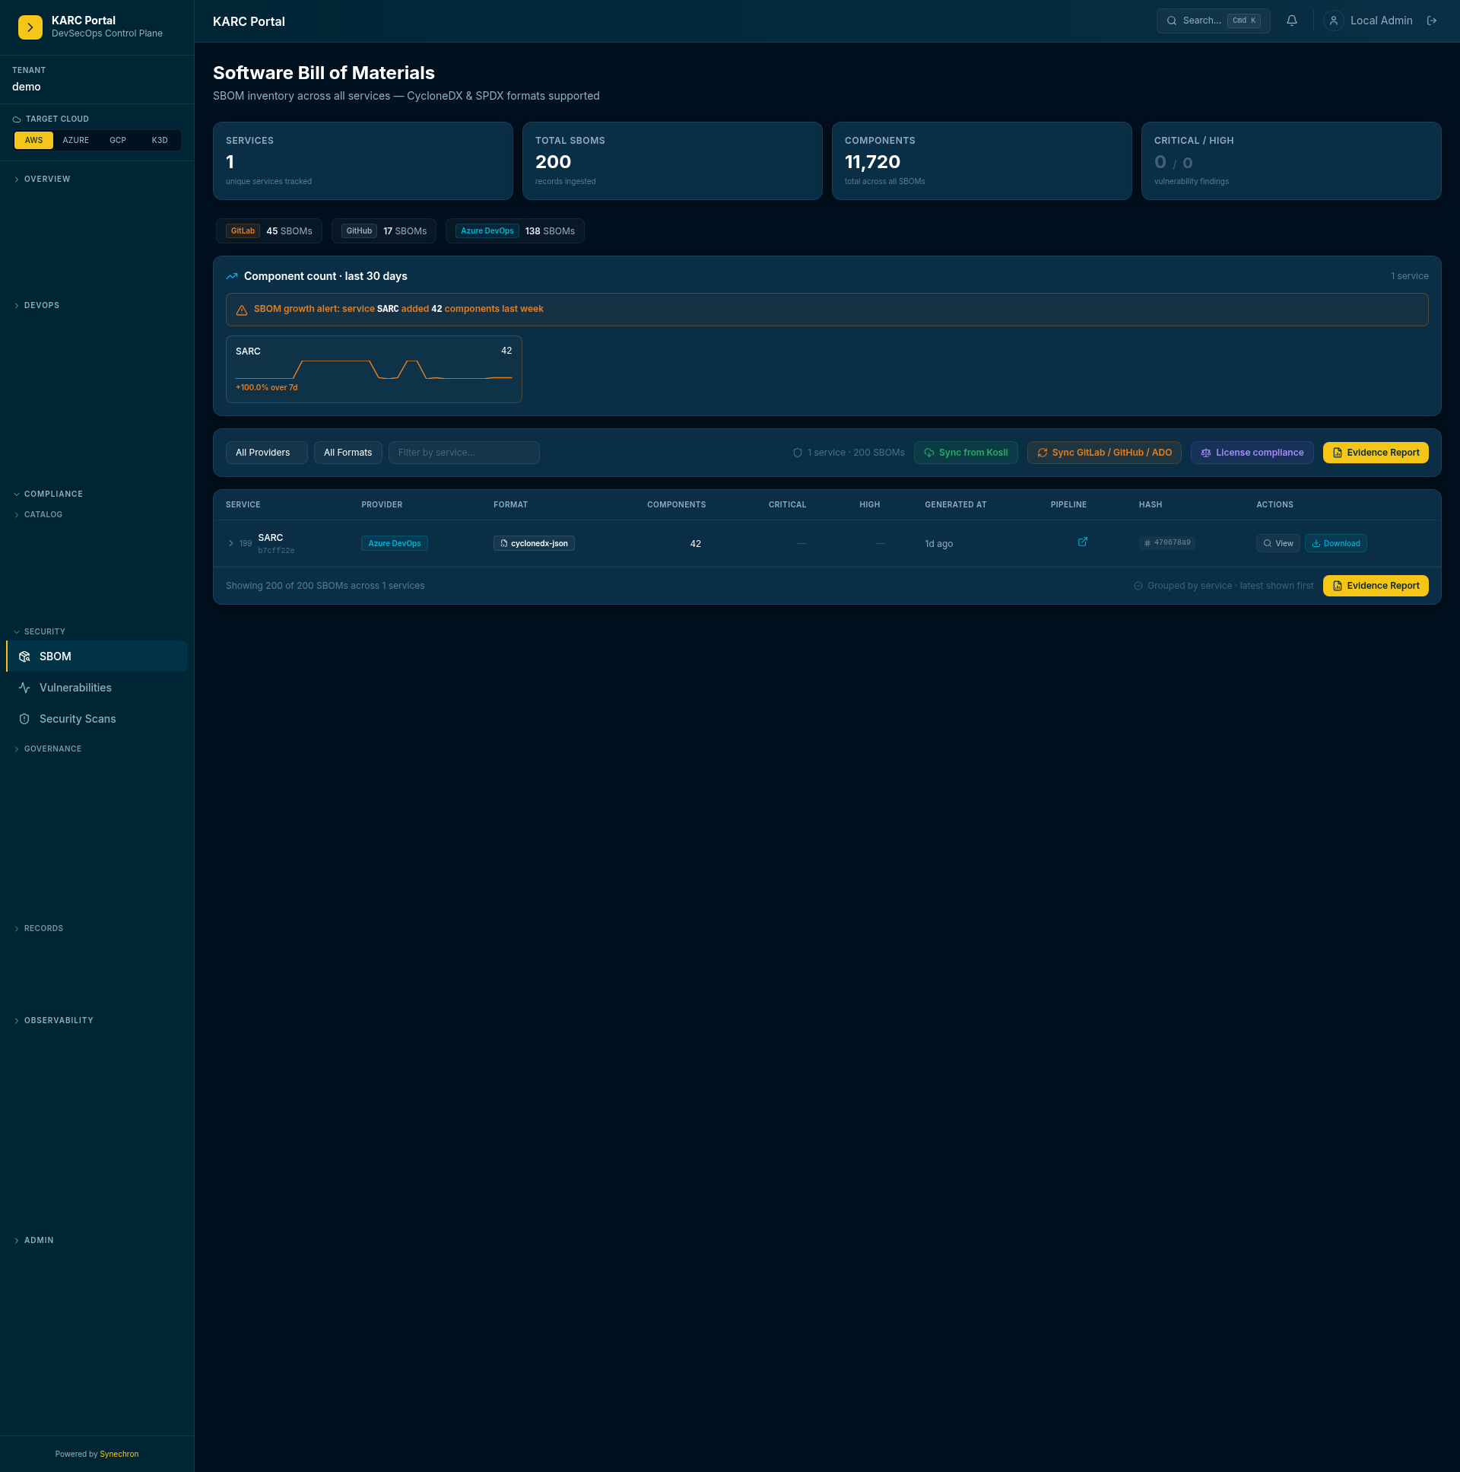Expand the SARC service row chevron
This screenshot has height=1472, width=1460.
click(x=230, y=544)
